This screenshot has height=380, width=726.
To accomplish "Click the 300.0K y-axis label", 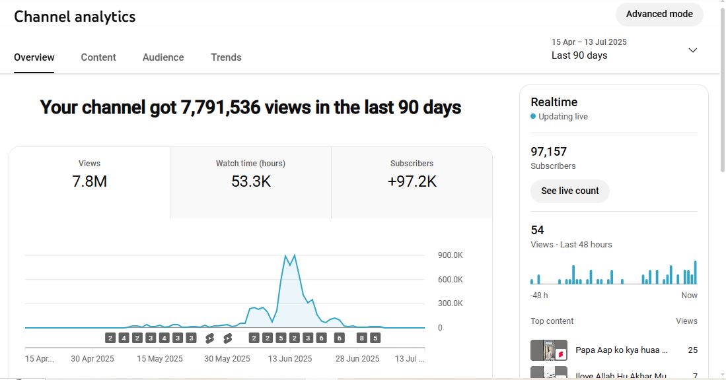I will (x=450, y=303).
